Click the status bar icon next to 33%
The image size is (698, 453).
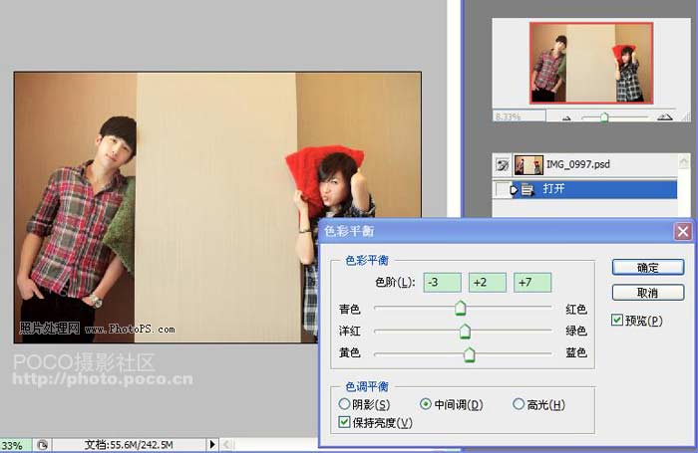point(42,445)
